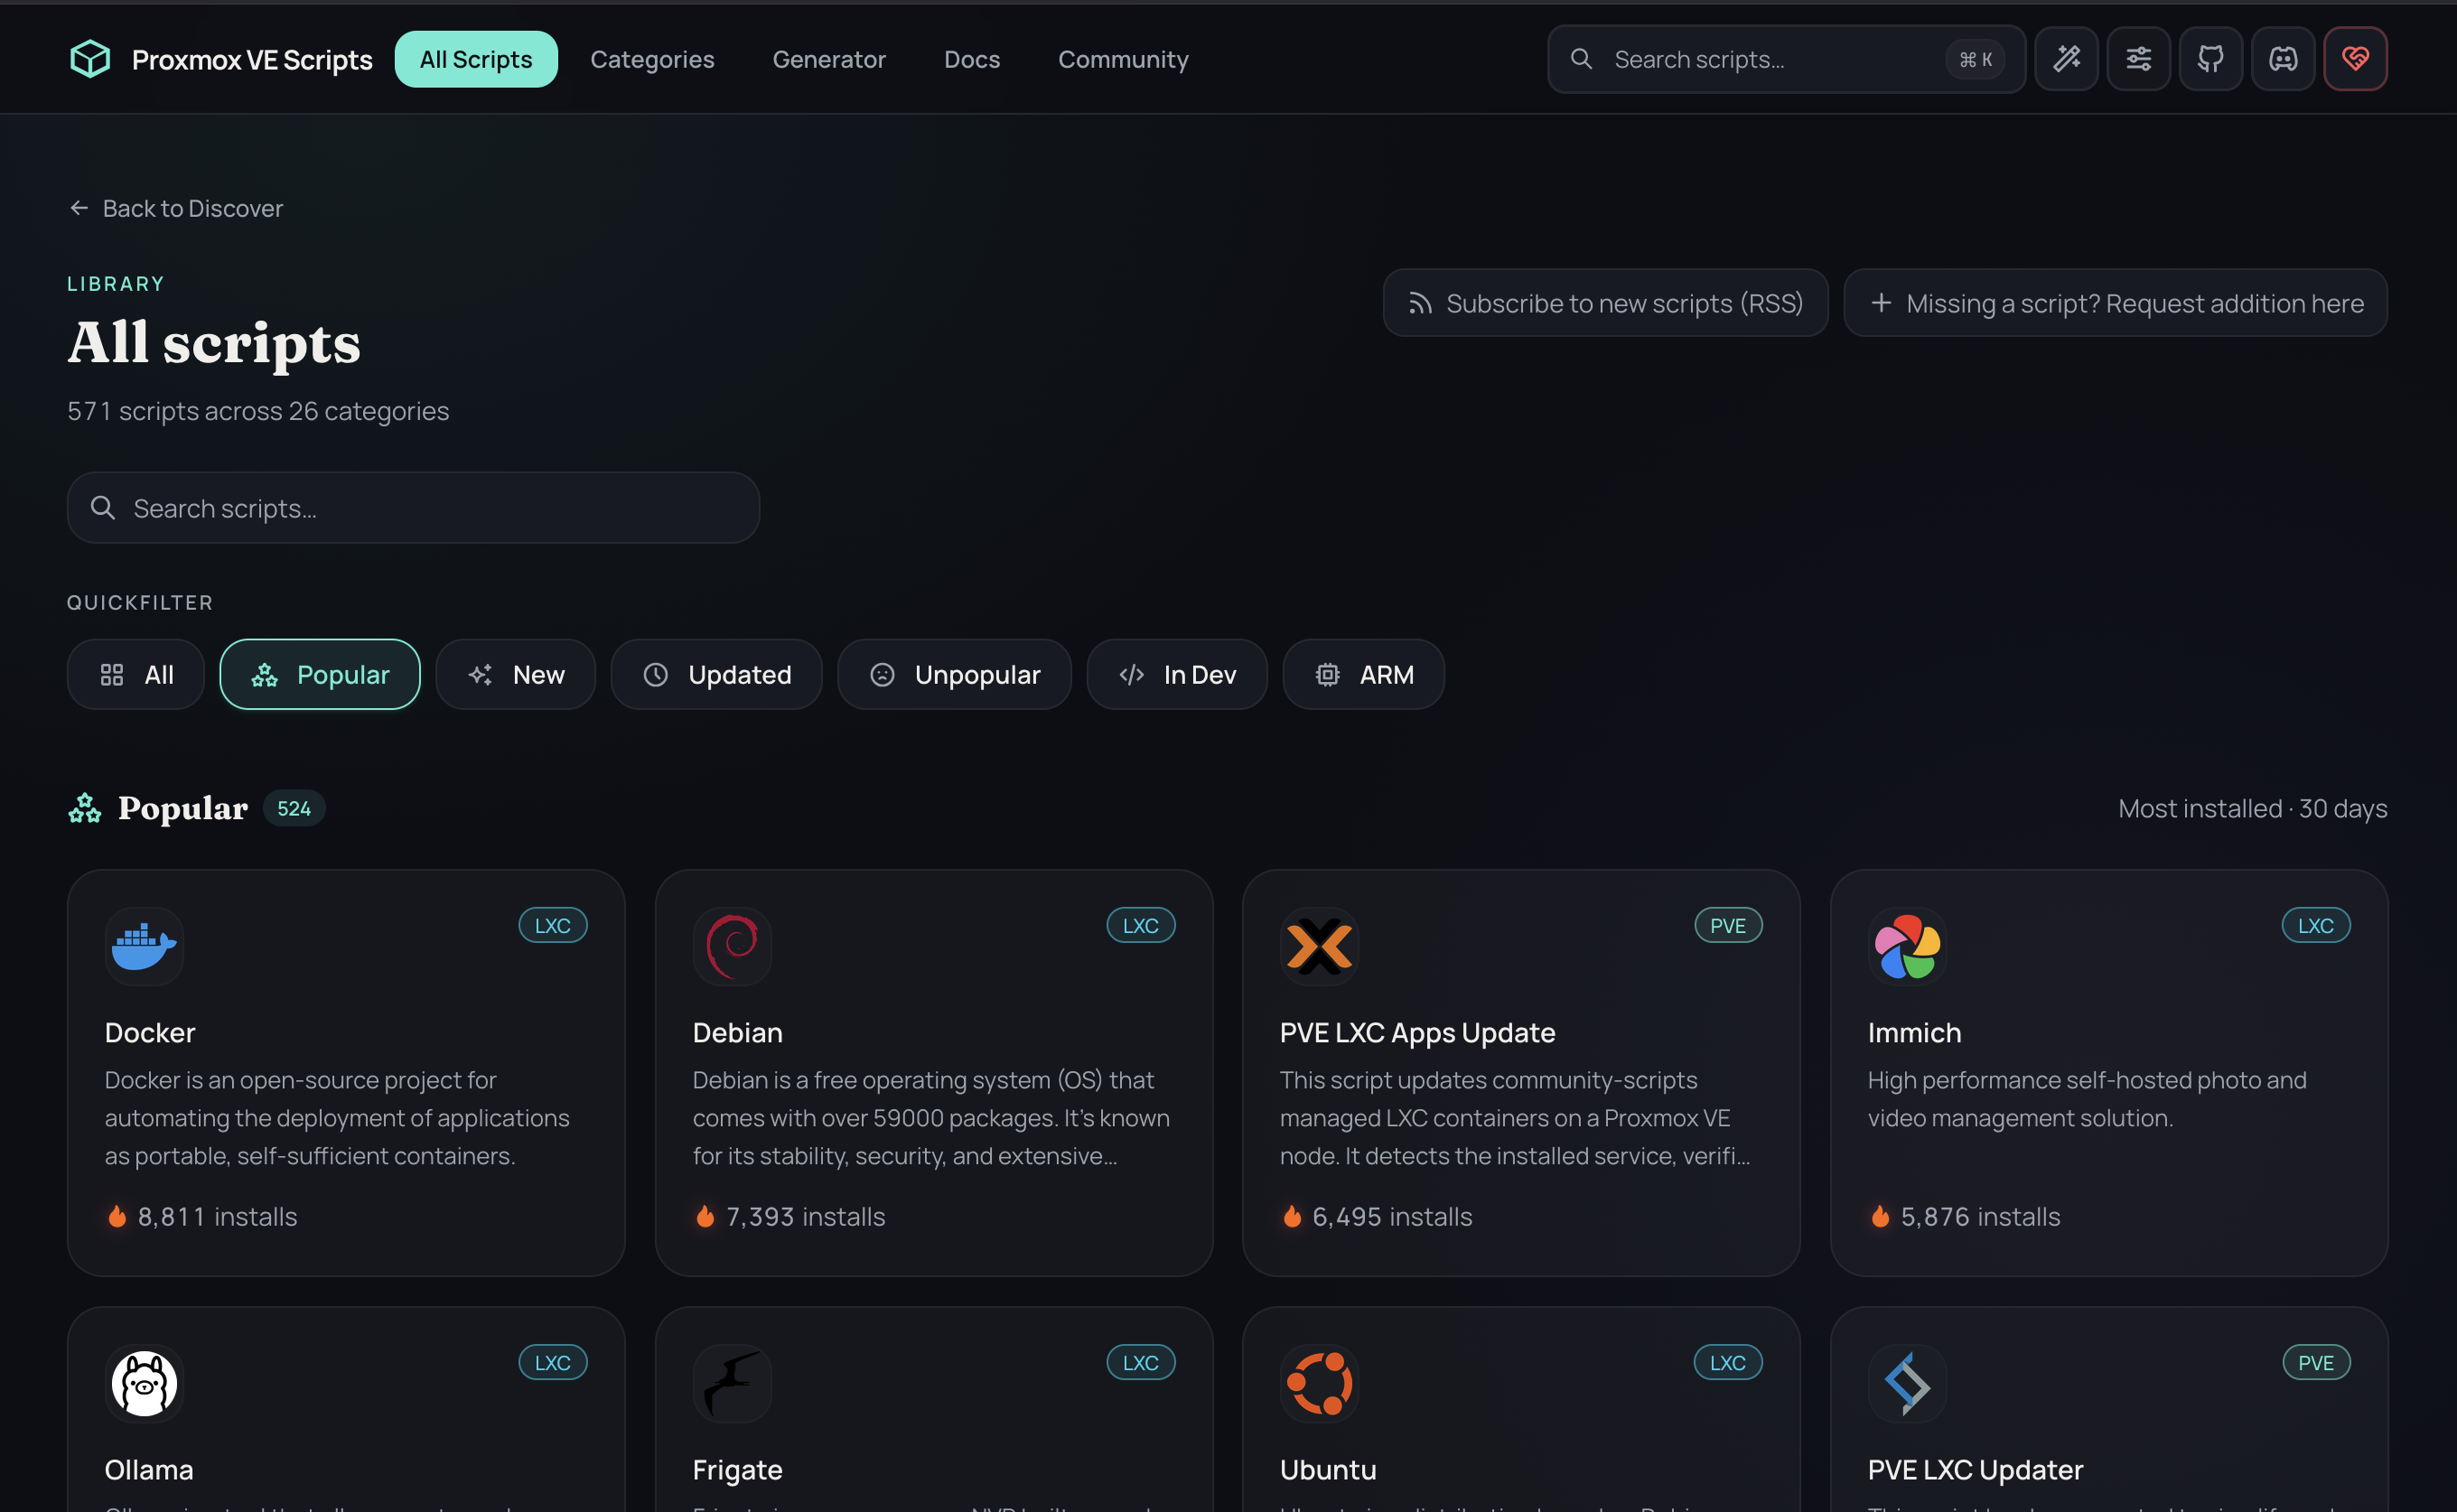Go to the Generator tab

pos(828,59)
